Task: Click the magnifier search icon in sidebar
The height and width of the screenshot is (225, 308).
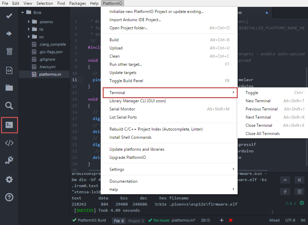Action: click(9, 106)
